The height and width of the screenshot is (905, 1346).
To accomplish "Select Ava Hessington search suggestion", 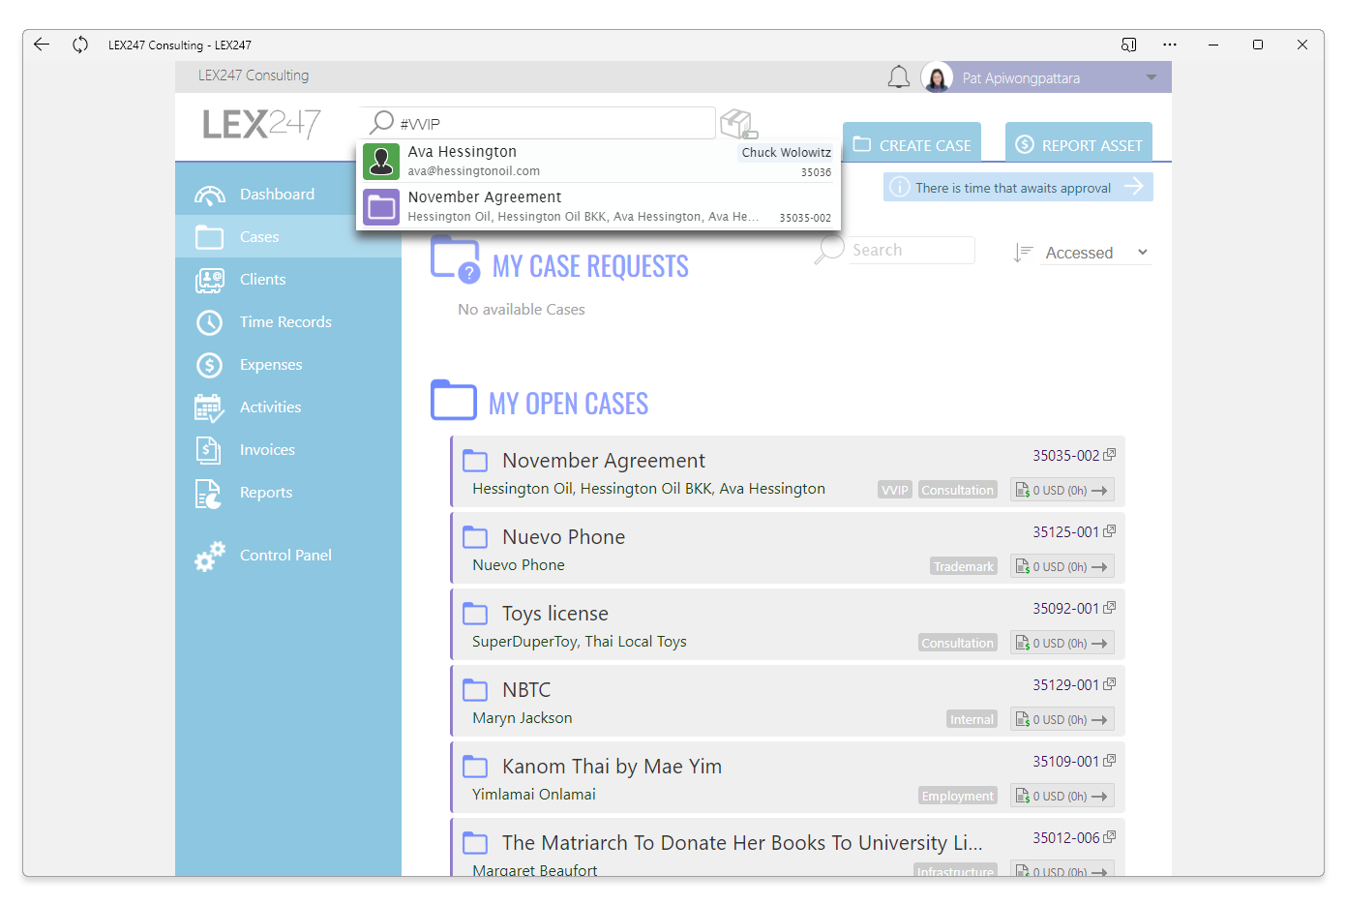I will (599, 161).
